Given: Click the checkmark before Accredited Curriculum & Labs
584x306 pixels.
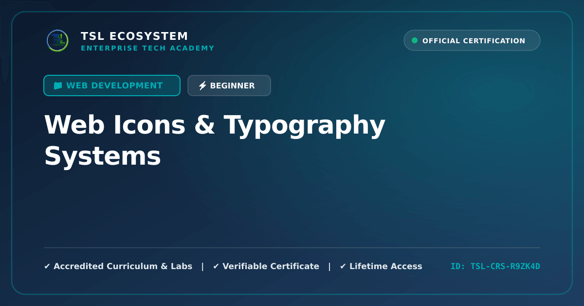Looking at the screenshot, I should coord(47,266).
